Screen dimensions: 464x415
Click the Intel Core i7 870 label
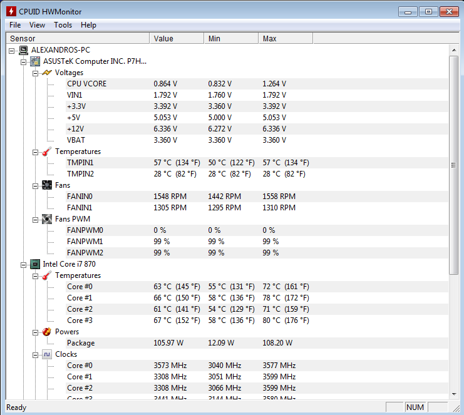tap(70, 264)
